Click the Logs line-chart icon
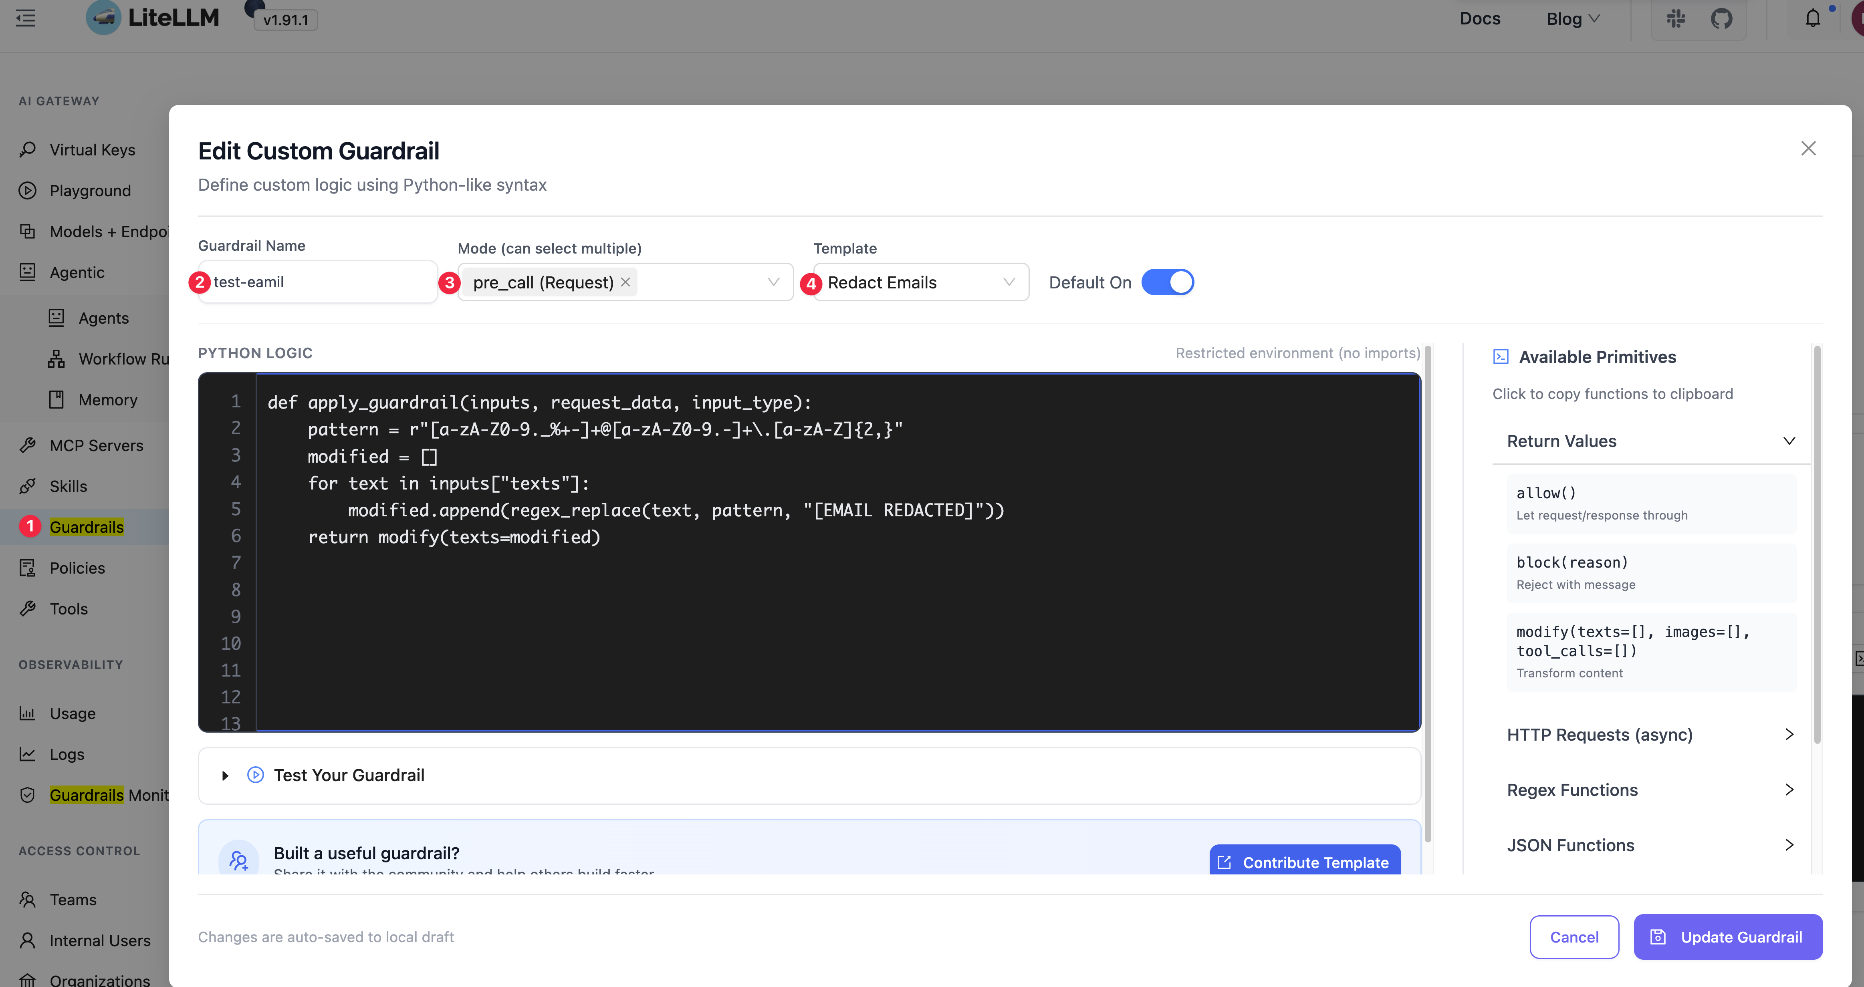1864x987 pixels. point(28,754)
